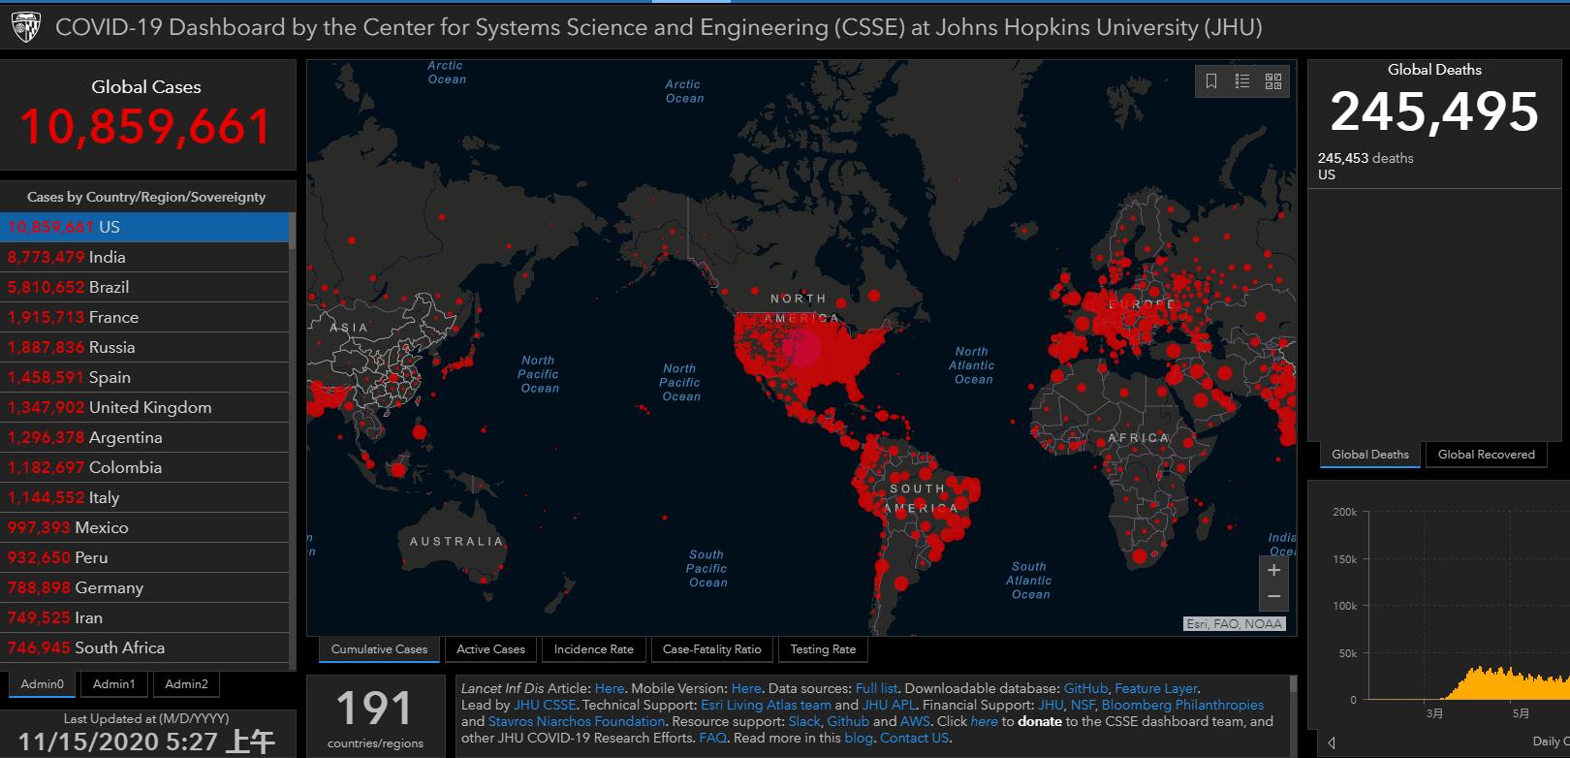The width and height of the screenshot is (1570, 758).
Task: Show the map legend list icon
Action: [1242, 81]
